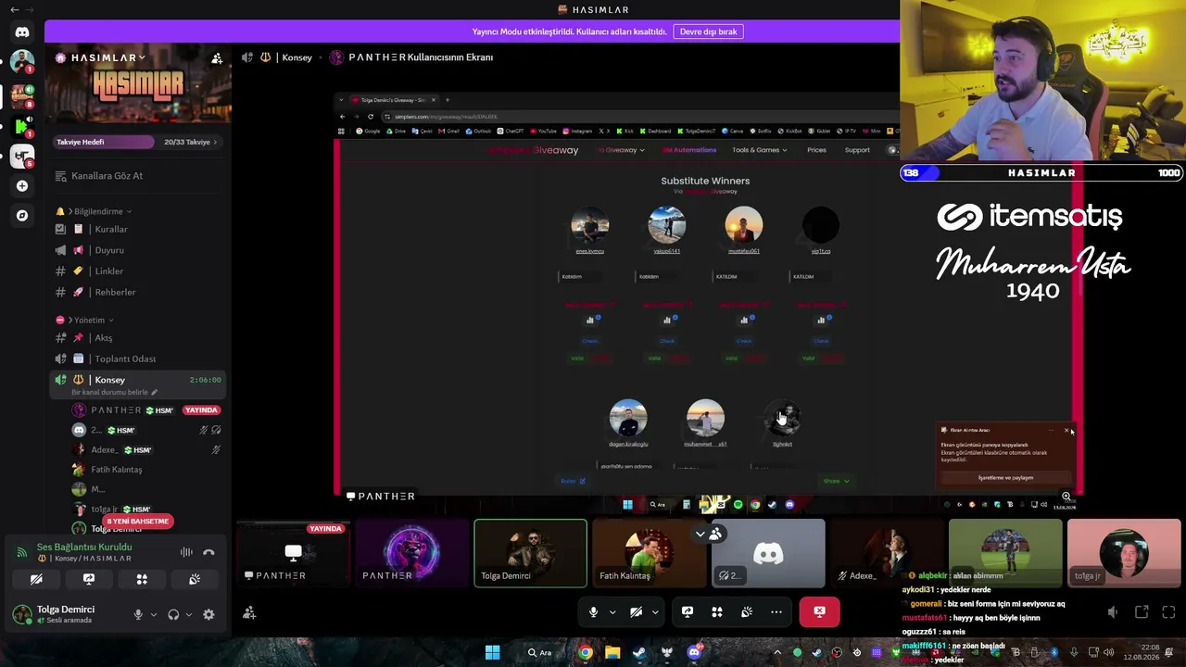Open the soundboard icon in call bar
The image size is (1186, 667).
747,611
